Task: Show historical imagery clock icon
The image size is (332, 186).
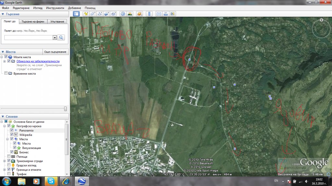Action: tap(123, 14)
